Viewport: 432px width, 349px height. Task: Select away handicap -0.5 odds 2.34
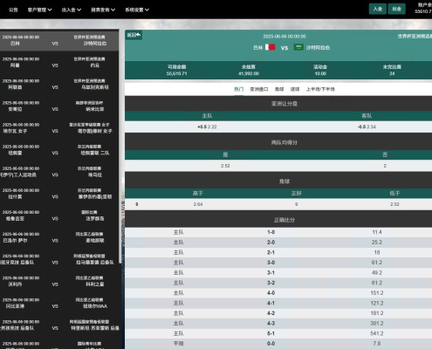pyautogui.click(x=367, y=127)
